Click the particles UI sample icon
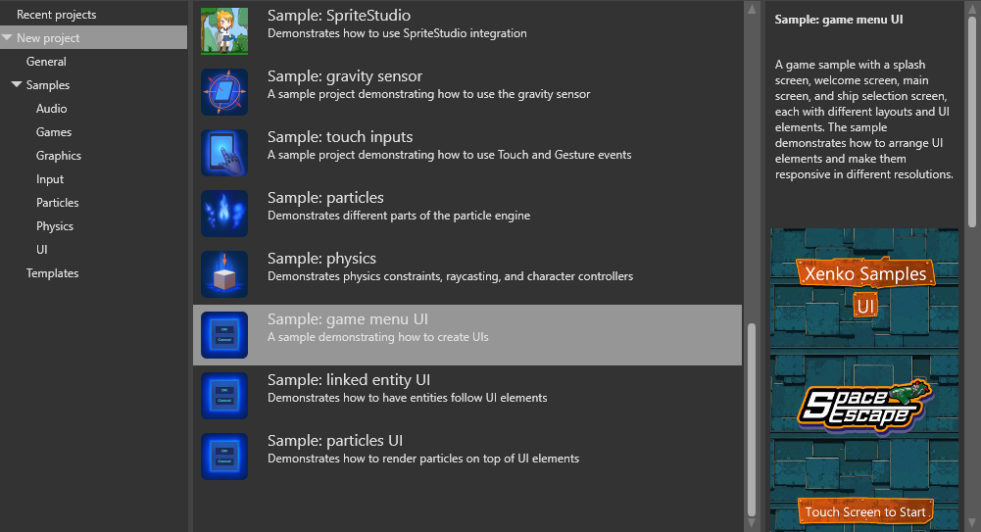 pos(224,457)
